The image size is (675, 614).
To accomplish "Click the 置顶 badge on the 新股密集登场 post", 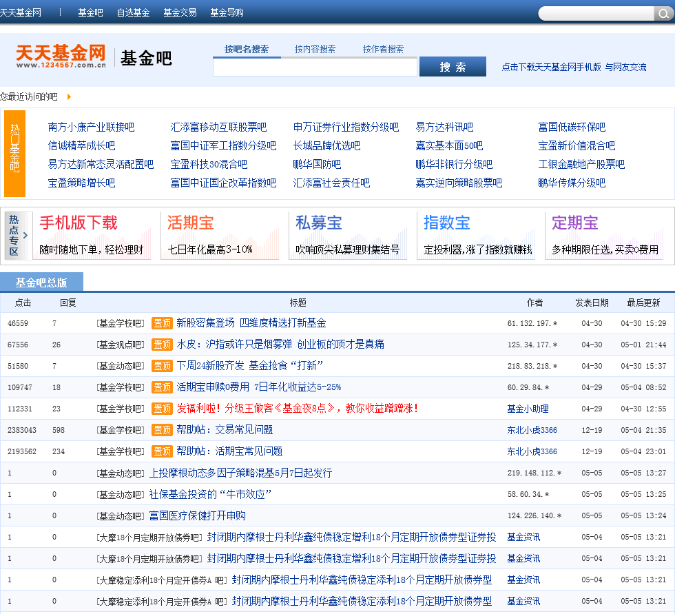I will click(162, 323).
